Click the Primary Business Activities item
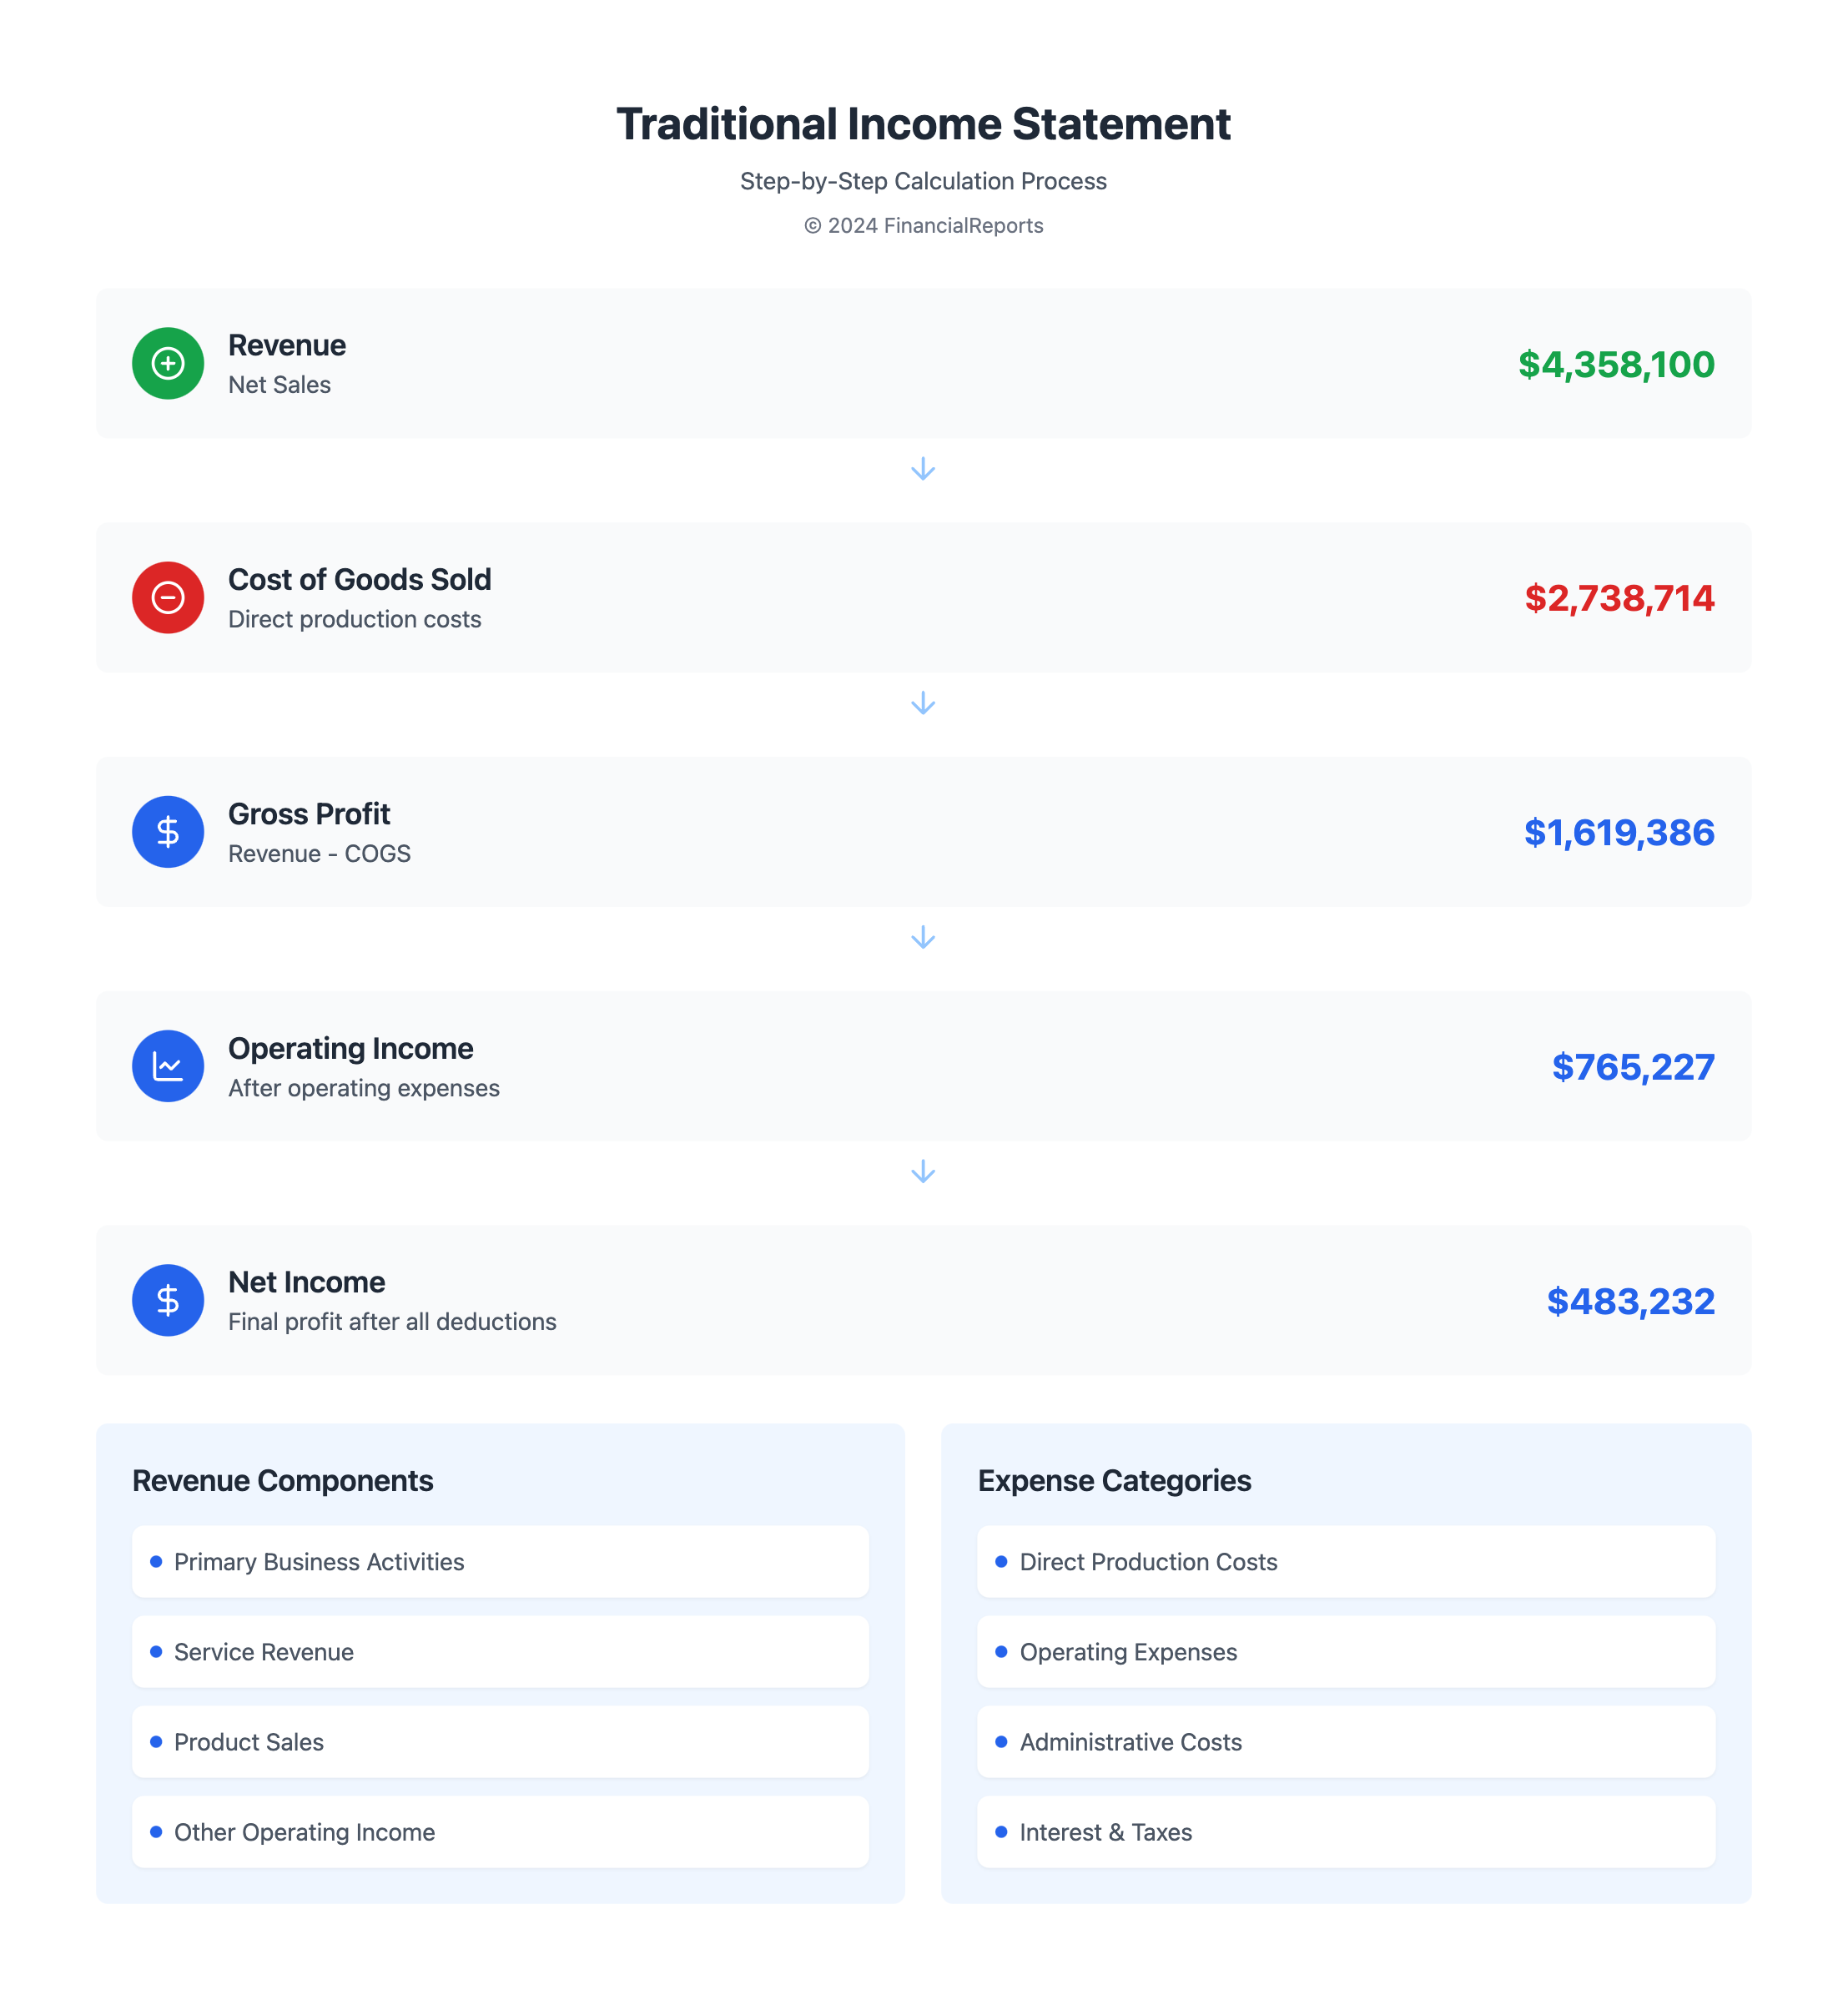1848x2000 pixels. 319,1561
